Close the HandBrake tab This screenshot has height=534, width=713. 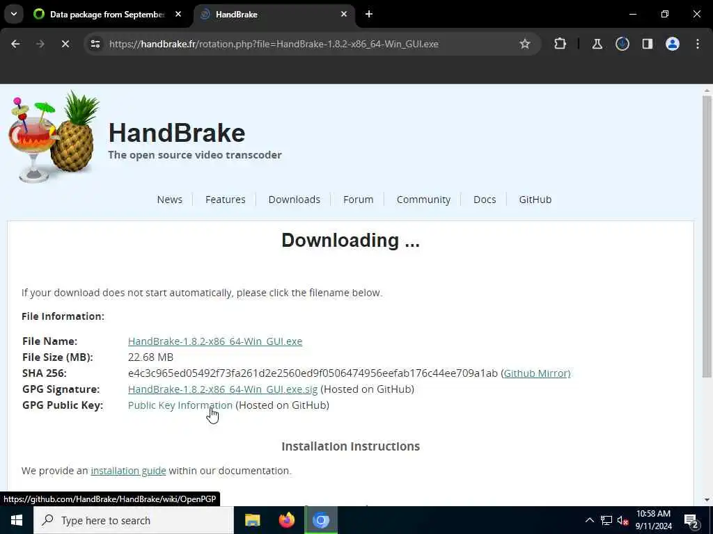pos(344,15)
